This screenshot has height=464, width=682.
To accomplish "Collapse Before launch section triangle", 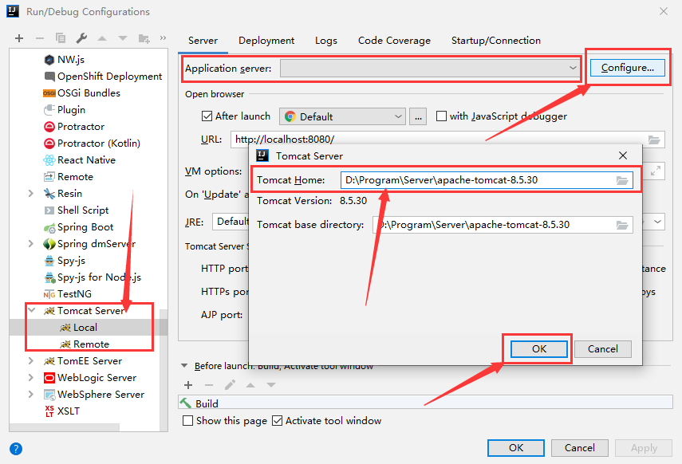I will click(184, 366).
